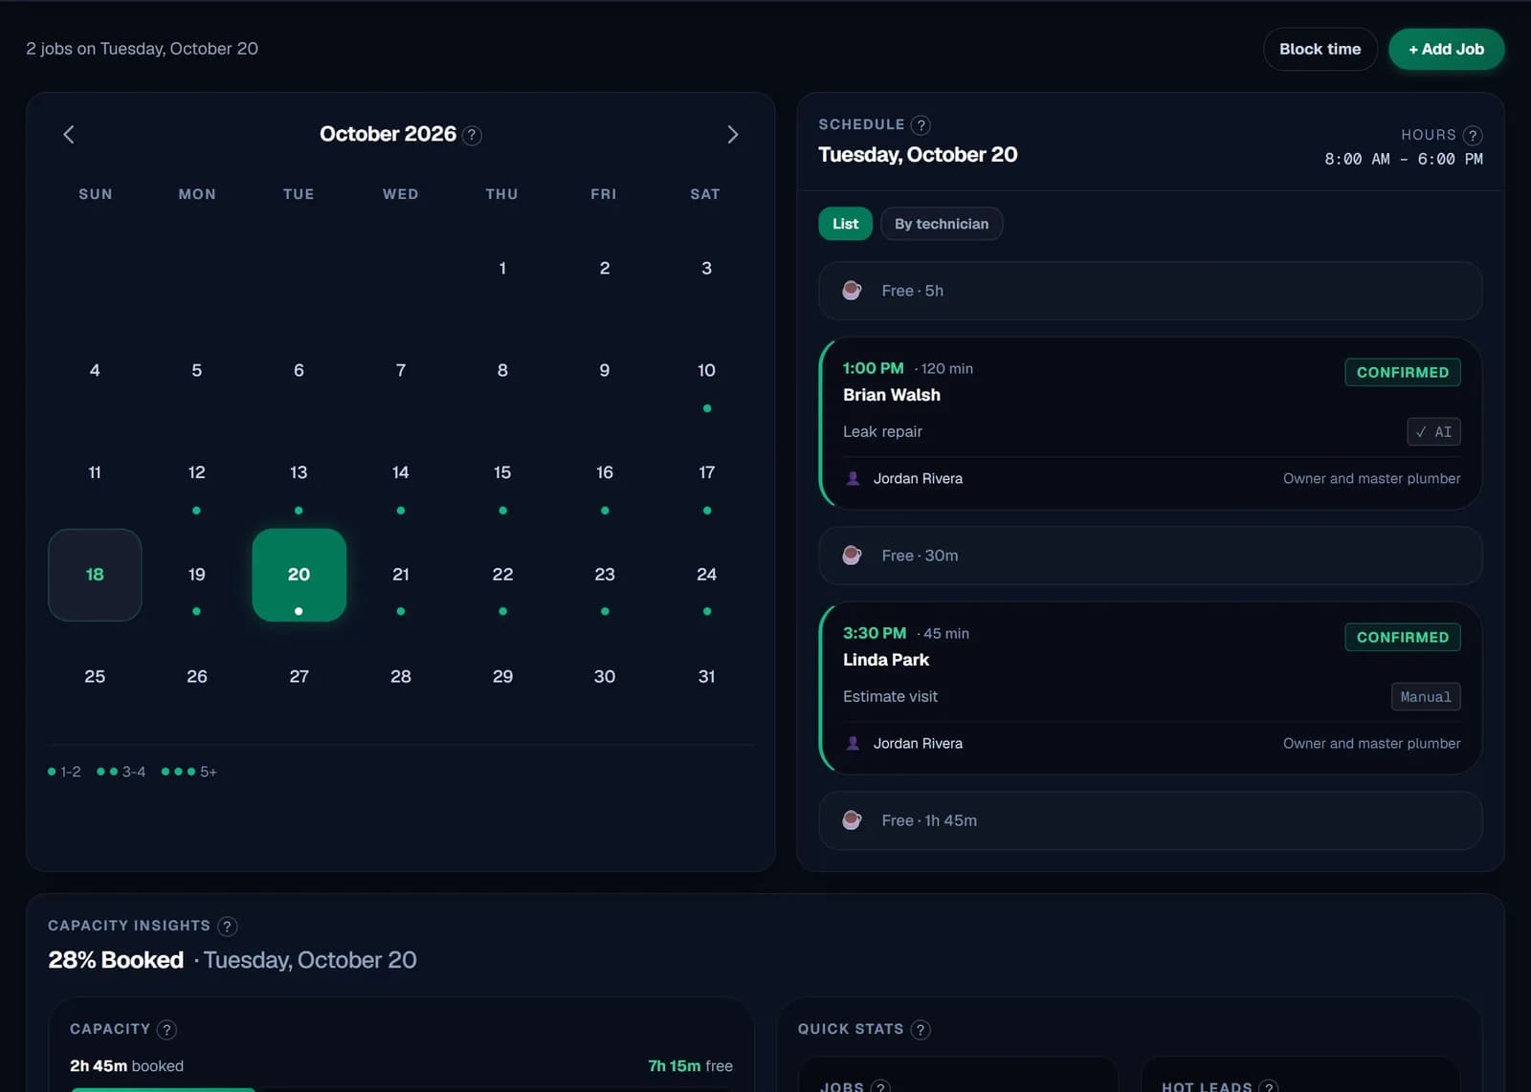Open help icon next to CAPACITY label

[166, 1030]
